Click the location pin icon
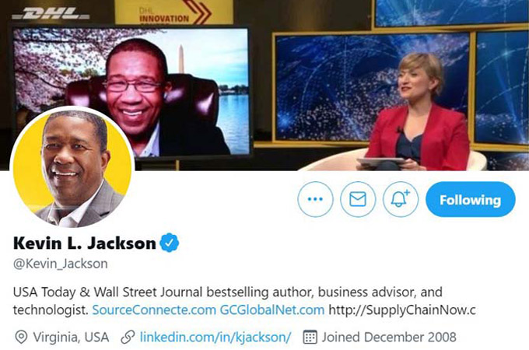The width and height of the screenshot is (529, 350). 21,337
